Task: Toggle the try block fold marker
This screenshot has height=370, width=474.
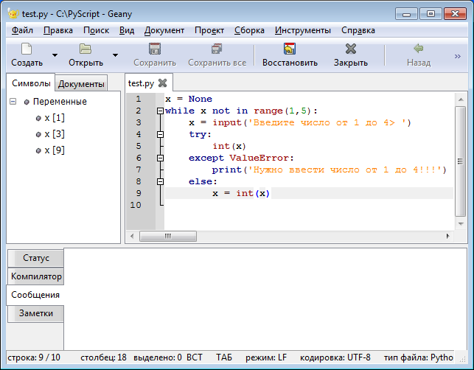Action: pos(160,134)
